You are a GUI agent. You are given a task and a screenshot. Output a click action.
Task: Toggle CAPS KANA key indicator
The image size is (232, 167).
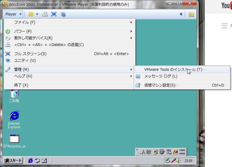182,152
